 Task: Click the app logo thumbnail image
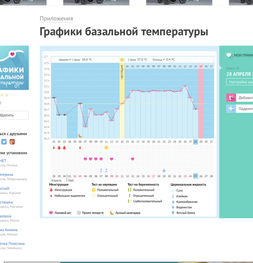tap(14, 68)
